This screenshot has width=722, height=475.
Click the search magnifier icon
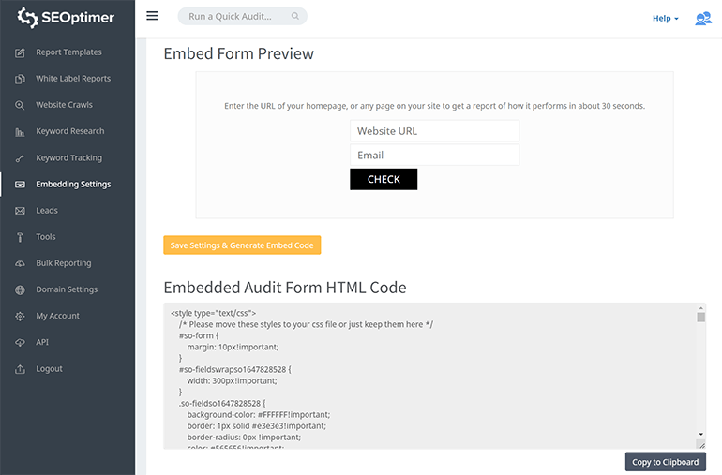click(295, 17)
